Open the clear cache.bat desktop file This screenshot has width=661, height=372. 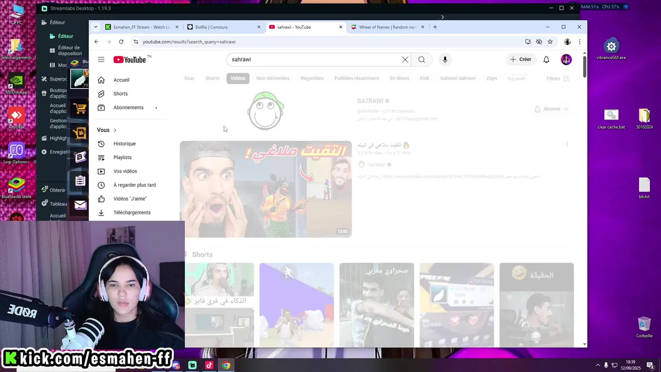[611, 118]
